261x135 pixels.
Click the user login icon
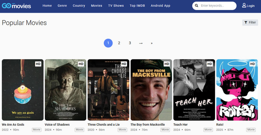pyautogui.click(x=244, y=6)
